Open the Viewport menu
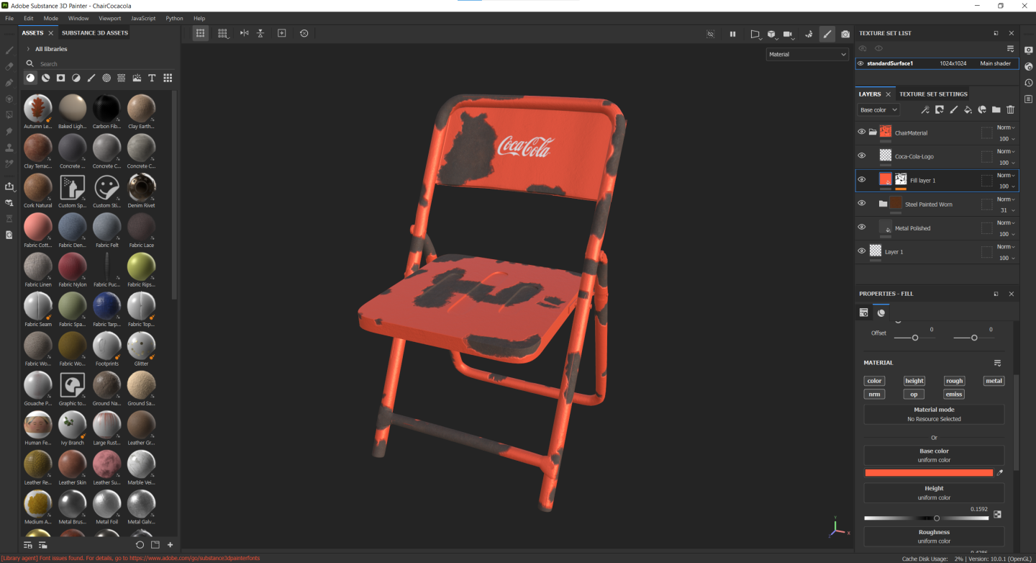 tap(110, 18)
